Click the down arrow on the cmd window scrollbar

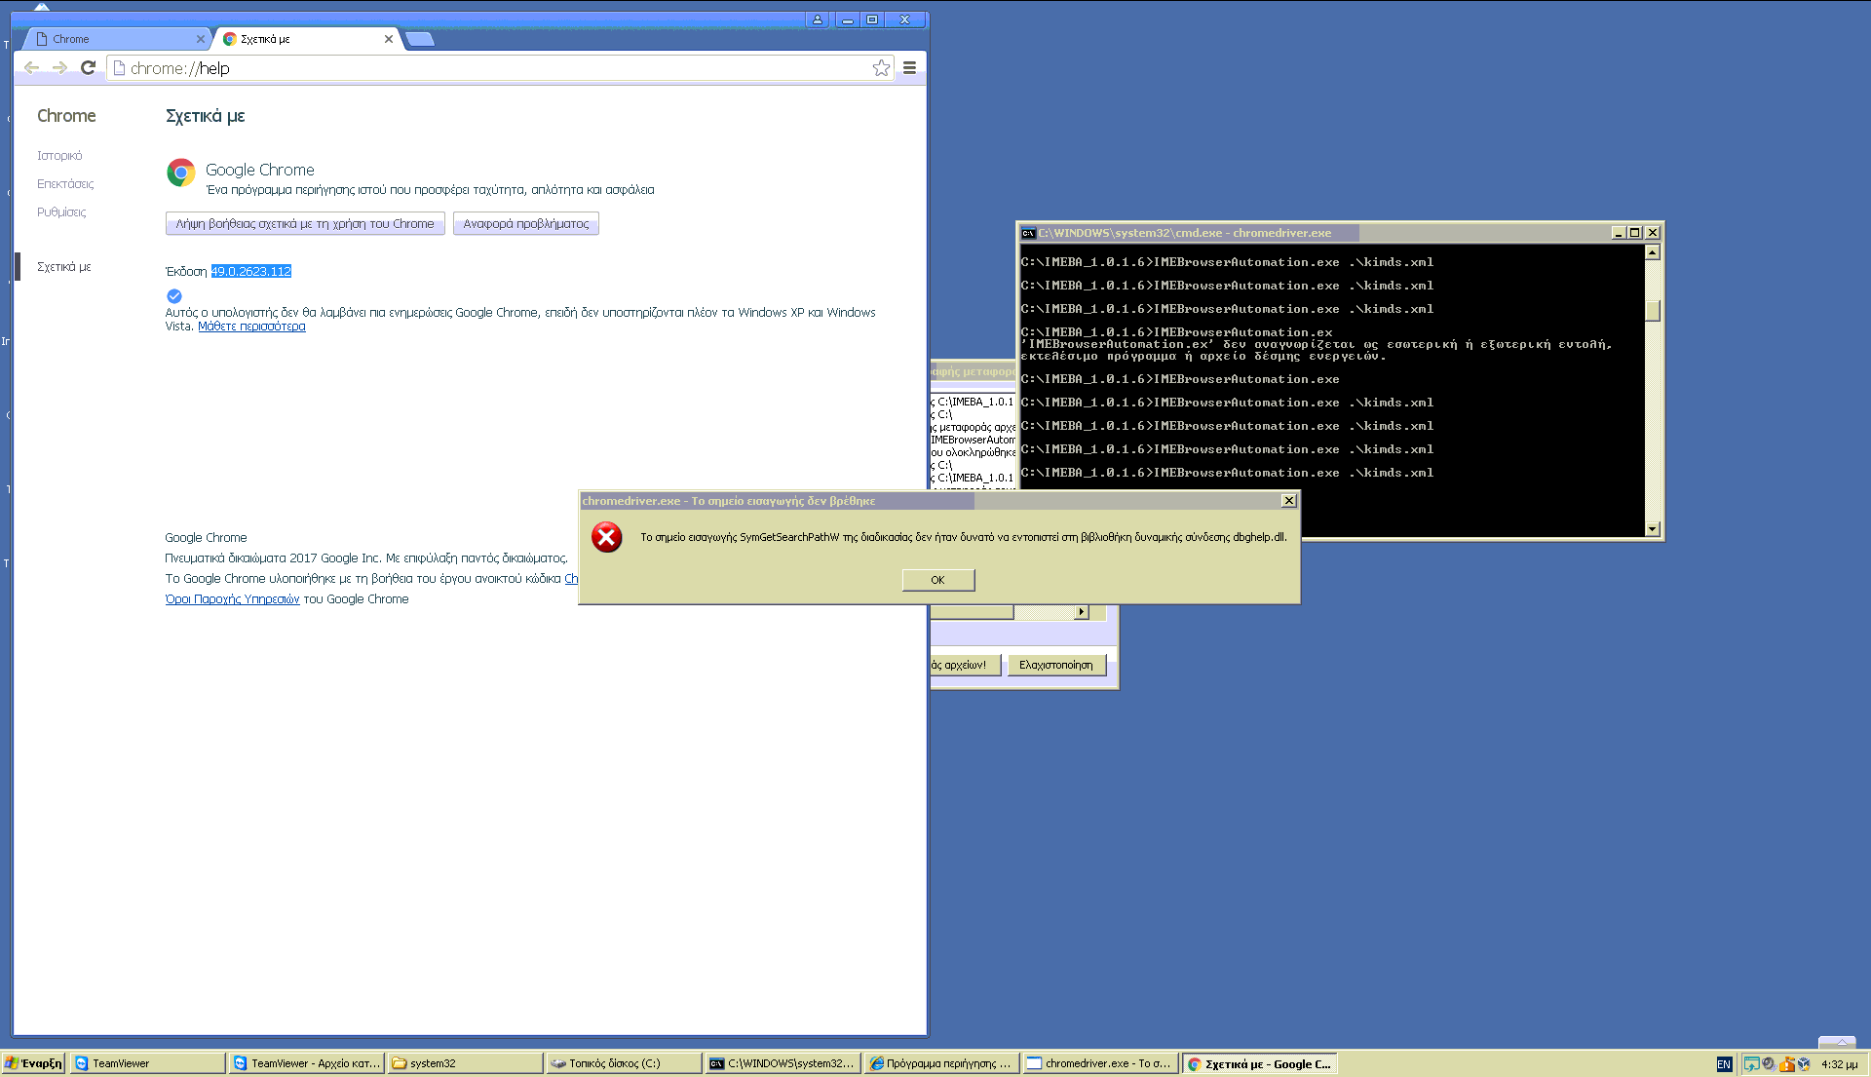(x=1652, y=527)
